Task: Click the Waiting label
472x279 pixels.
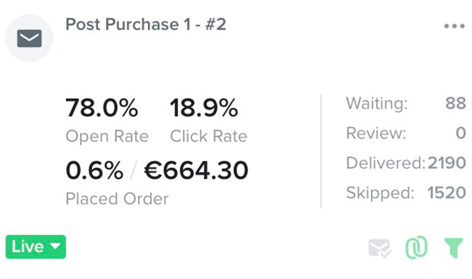Action: pos(376,103)
